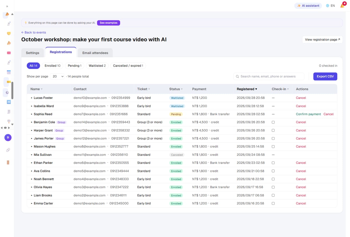Mark Mason Hughes as checked in
Viewport: 350px width, 237px height.
pyautogui.click(x=273, y=147)
